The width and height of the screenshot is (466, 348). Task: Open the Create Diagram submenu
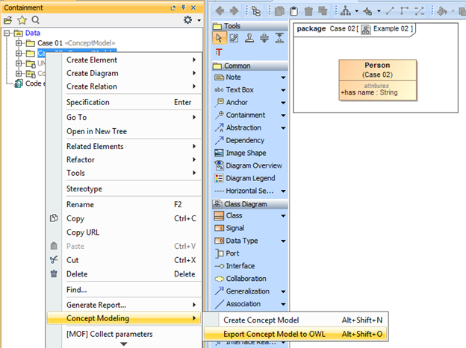pyautogui.click(x=129, y=73)
